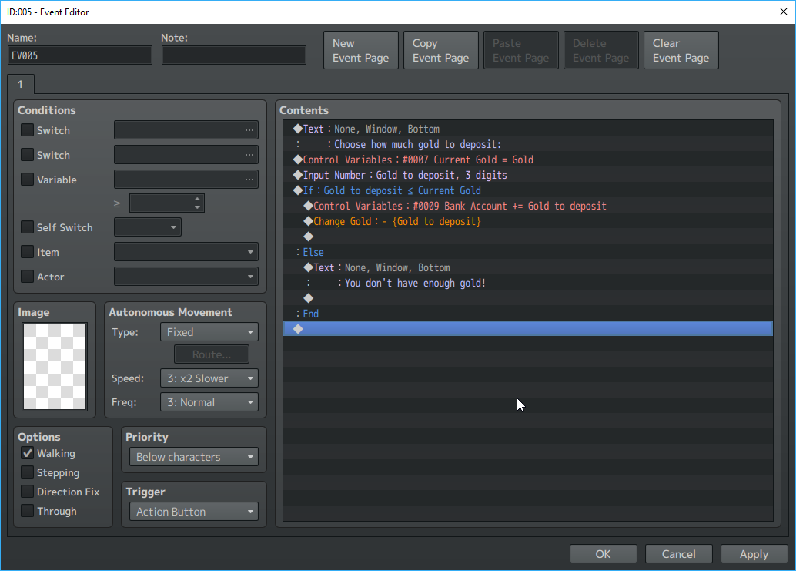Viewport: 796px width, 571px height.
Task: Select 'Input Number : Gold to deposit' line
Action: pyautogui.click(x=528, y=175)
